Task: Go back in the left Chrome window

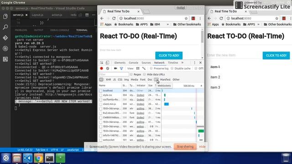Action: point(102,18)
